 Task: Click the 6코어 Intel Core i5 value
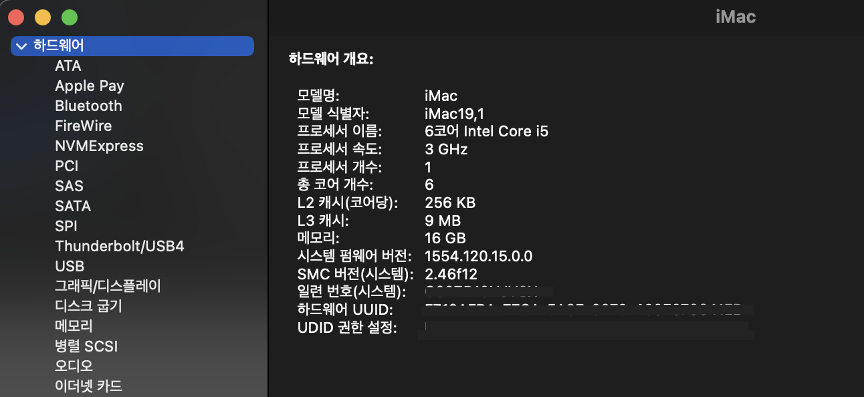(487, 131)
